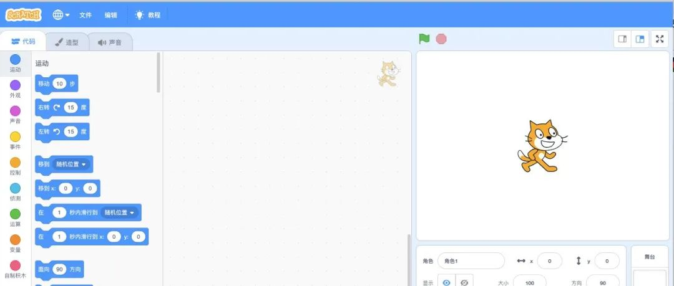
Task: Click x value in 移到 x y block
Action: (x=66, y=188)
